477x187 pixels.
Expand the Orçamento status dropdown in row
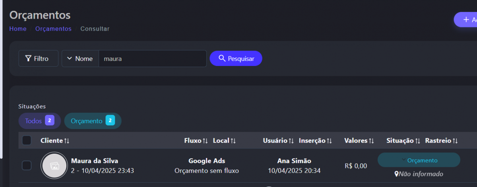[419, 160]
